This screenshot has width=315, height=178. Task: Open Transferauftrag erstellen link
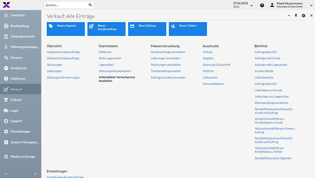point(166,71)
